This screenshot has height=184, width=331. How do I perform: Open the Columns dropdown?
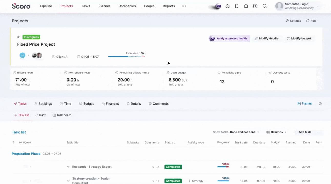[276, 132]
